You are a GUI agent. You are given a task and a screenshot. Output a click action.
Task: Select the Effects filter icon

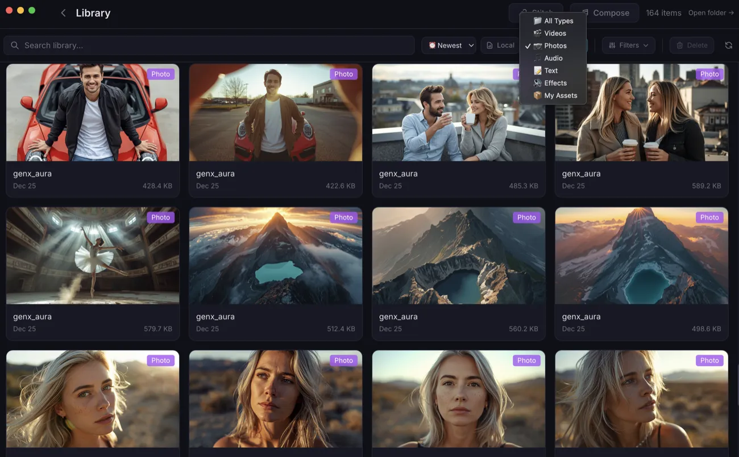coord(538,83)
